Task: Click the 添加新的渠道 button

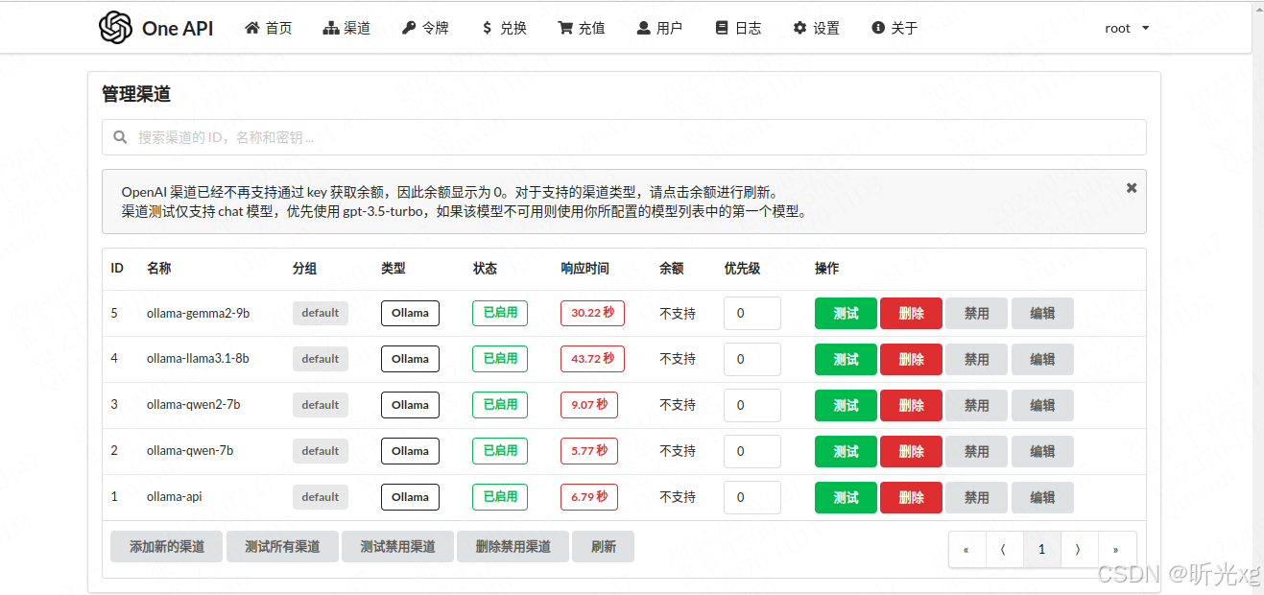Action: point(165,546)
